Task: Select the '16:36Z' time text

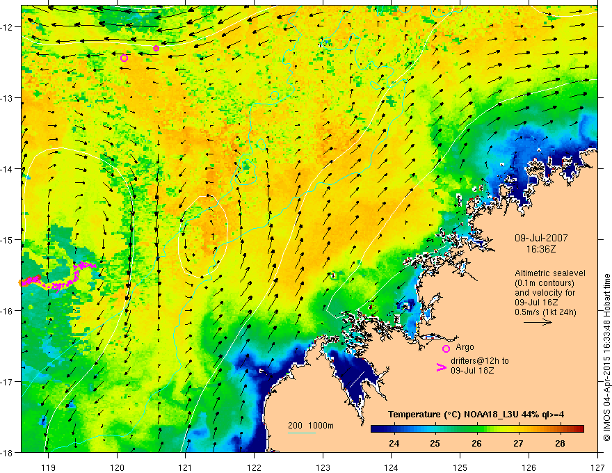Action: pos(541,249)
